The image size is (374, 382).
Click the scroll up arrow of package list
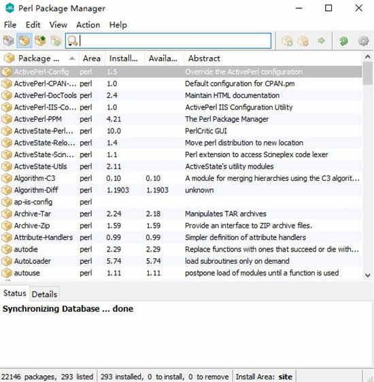point(368,57)
